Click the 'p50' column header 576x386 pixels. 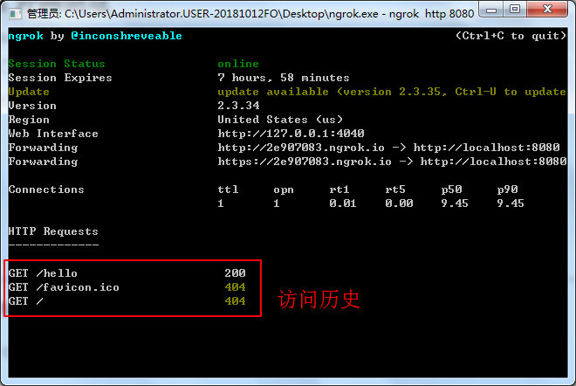tap(451, 190)
